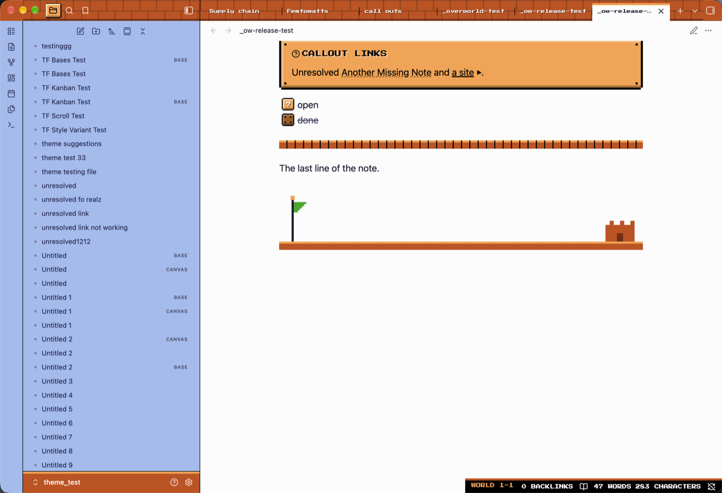The image size is (722, 493).
Task: Toggle the left sidebar panel icon
Action: point(189,10)
